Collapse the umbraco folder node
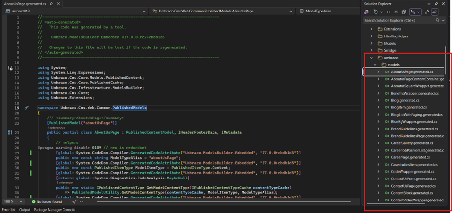 (x=371, y=58)
